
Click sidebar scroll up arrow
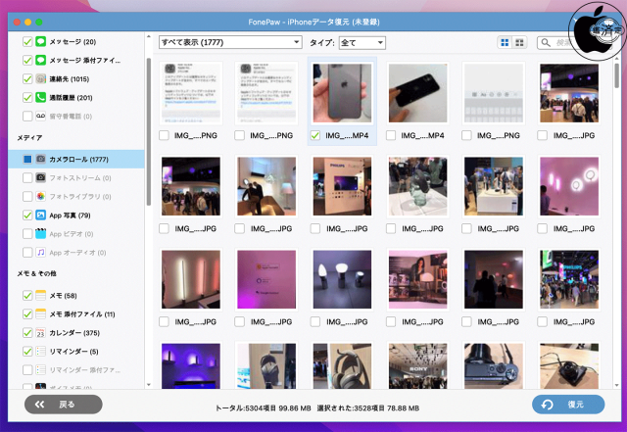coord(149,37)
